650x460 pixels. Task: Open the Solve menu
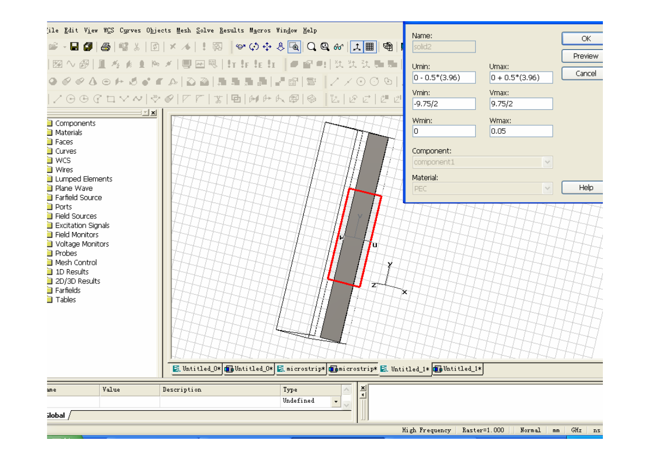205,31
